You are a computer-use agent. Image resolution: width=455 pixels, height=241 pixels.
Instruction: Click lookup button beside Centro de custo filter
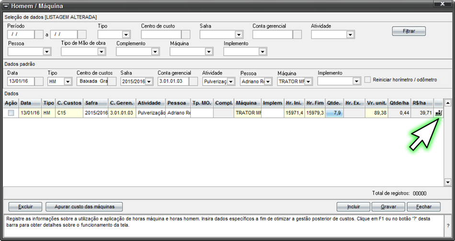tap(186, 34)
